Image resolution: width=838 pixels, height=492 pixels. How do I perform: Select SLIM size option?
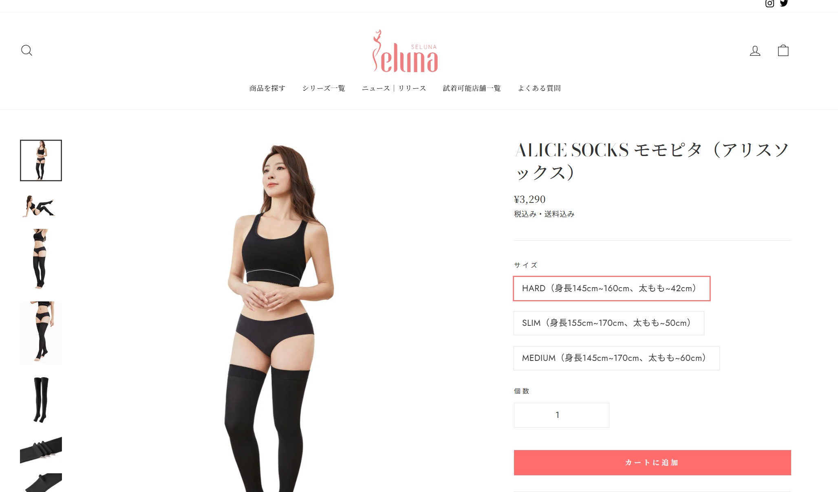[x=609, y=323]
